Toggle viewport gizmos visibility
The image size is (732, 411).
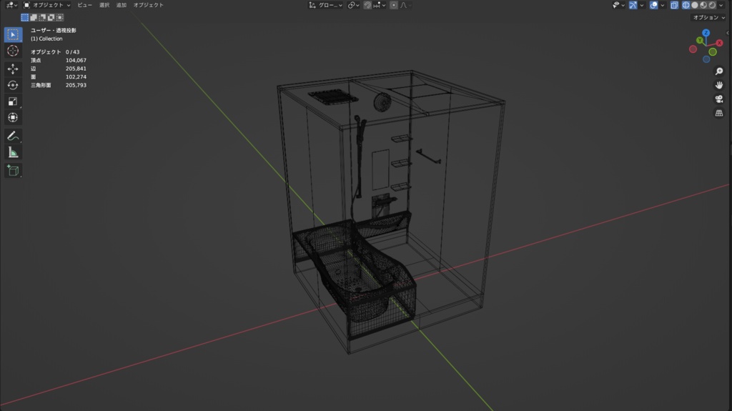point(633,5)
